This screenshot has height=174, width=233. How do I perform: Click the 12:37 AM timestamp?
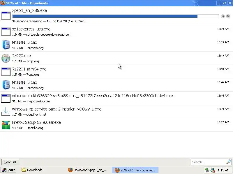[x=223, y=122]
